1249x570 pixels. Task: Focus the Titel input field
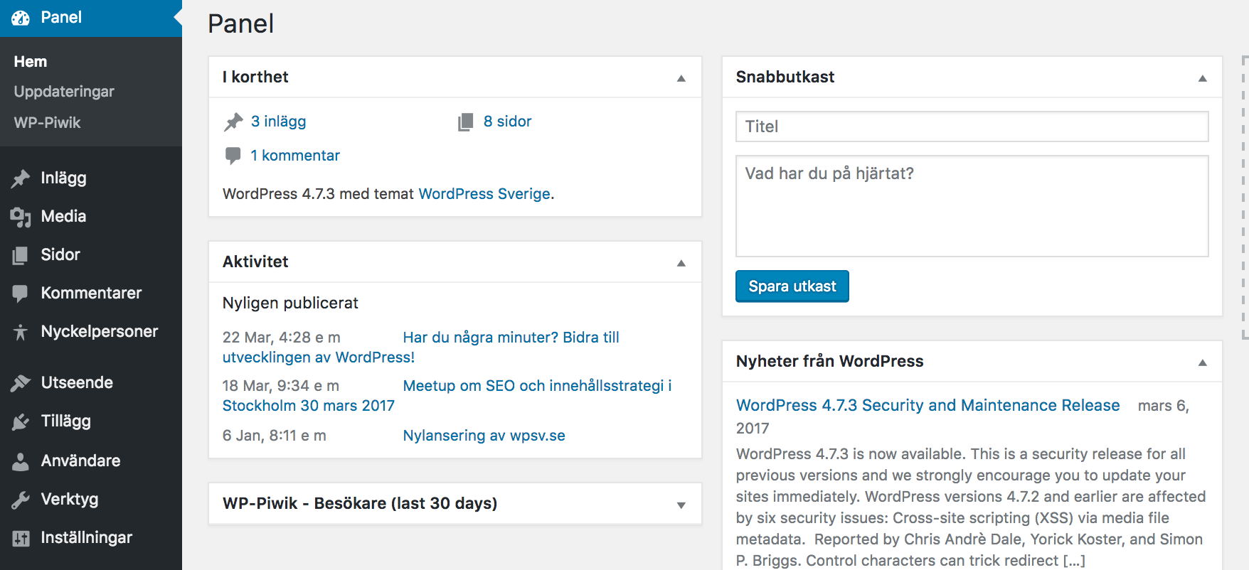(x=972, y=127)
